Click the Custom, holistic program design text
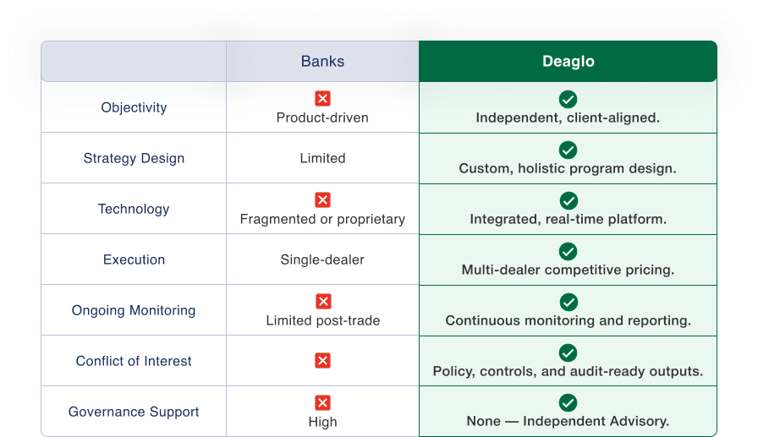The width and height of the screenshot is (758, 437). [x=568, y=168]
